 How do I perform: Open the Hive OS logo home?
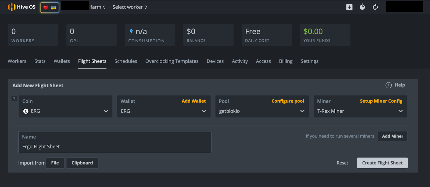[x=21, y=7]
